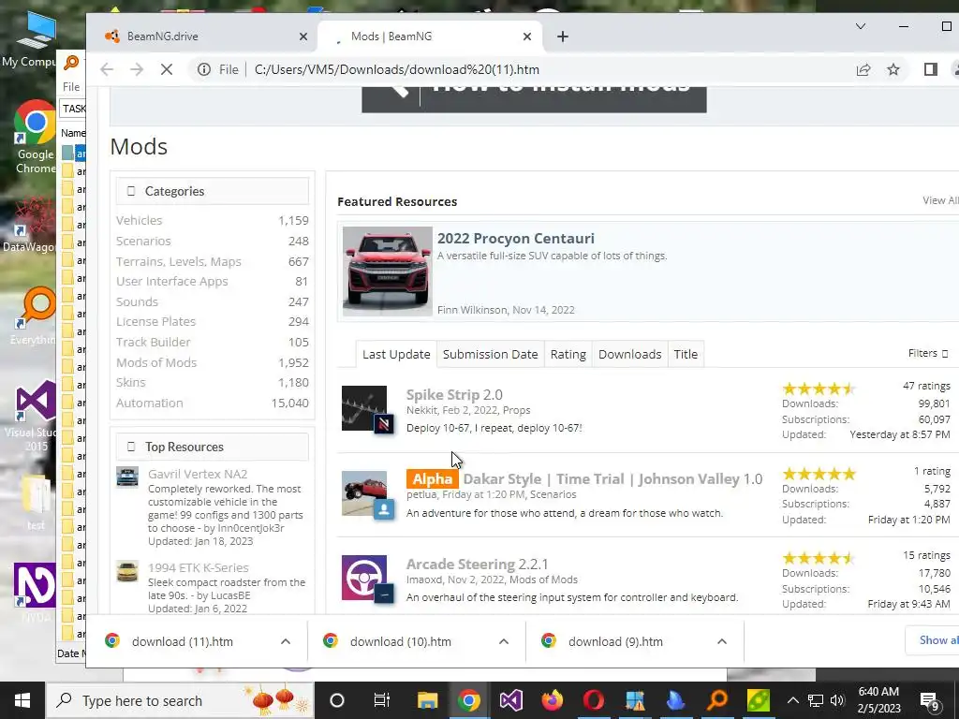
Task: Stop page loading with the X button
Action: coord(167,69)
